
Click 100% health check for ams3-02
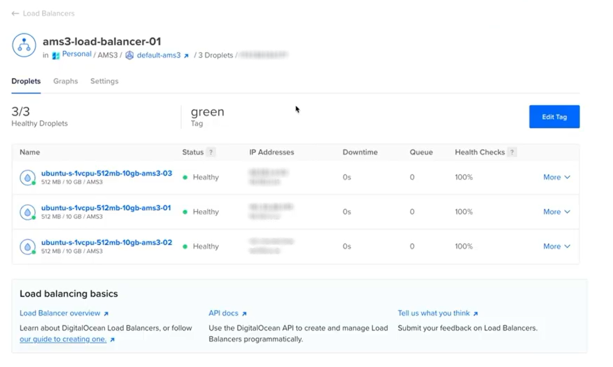tap(464, 246)
